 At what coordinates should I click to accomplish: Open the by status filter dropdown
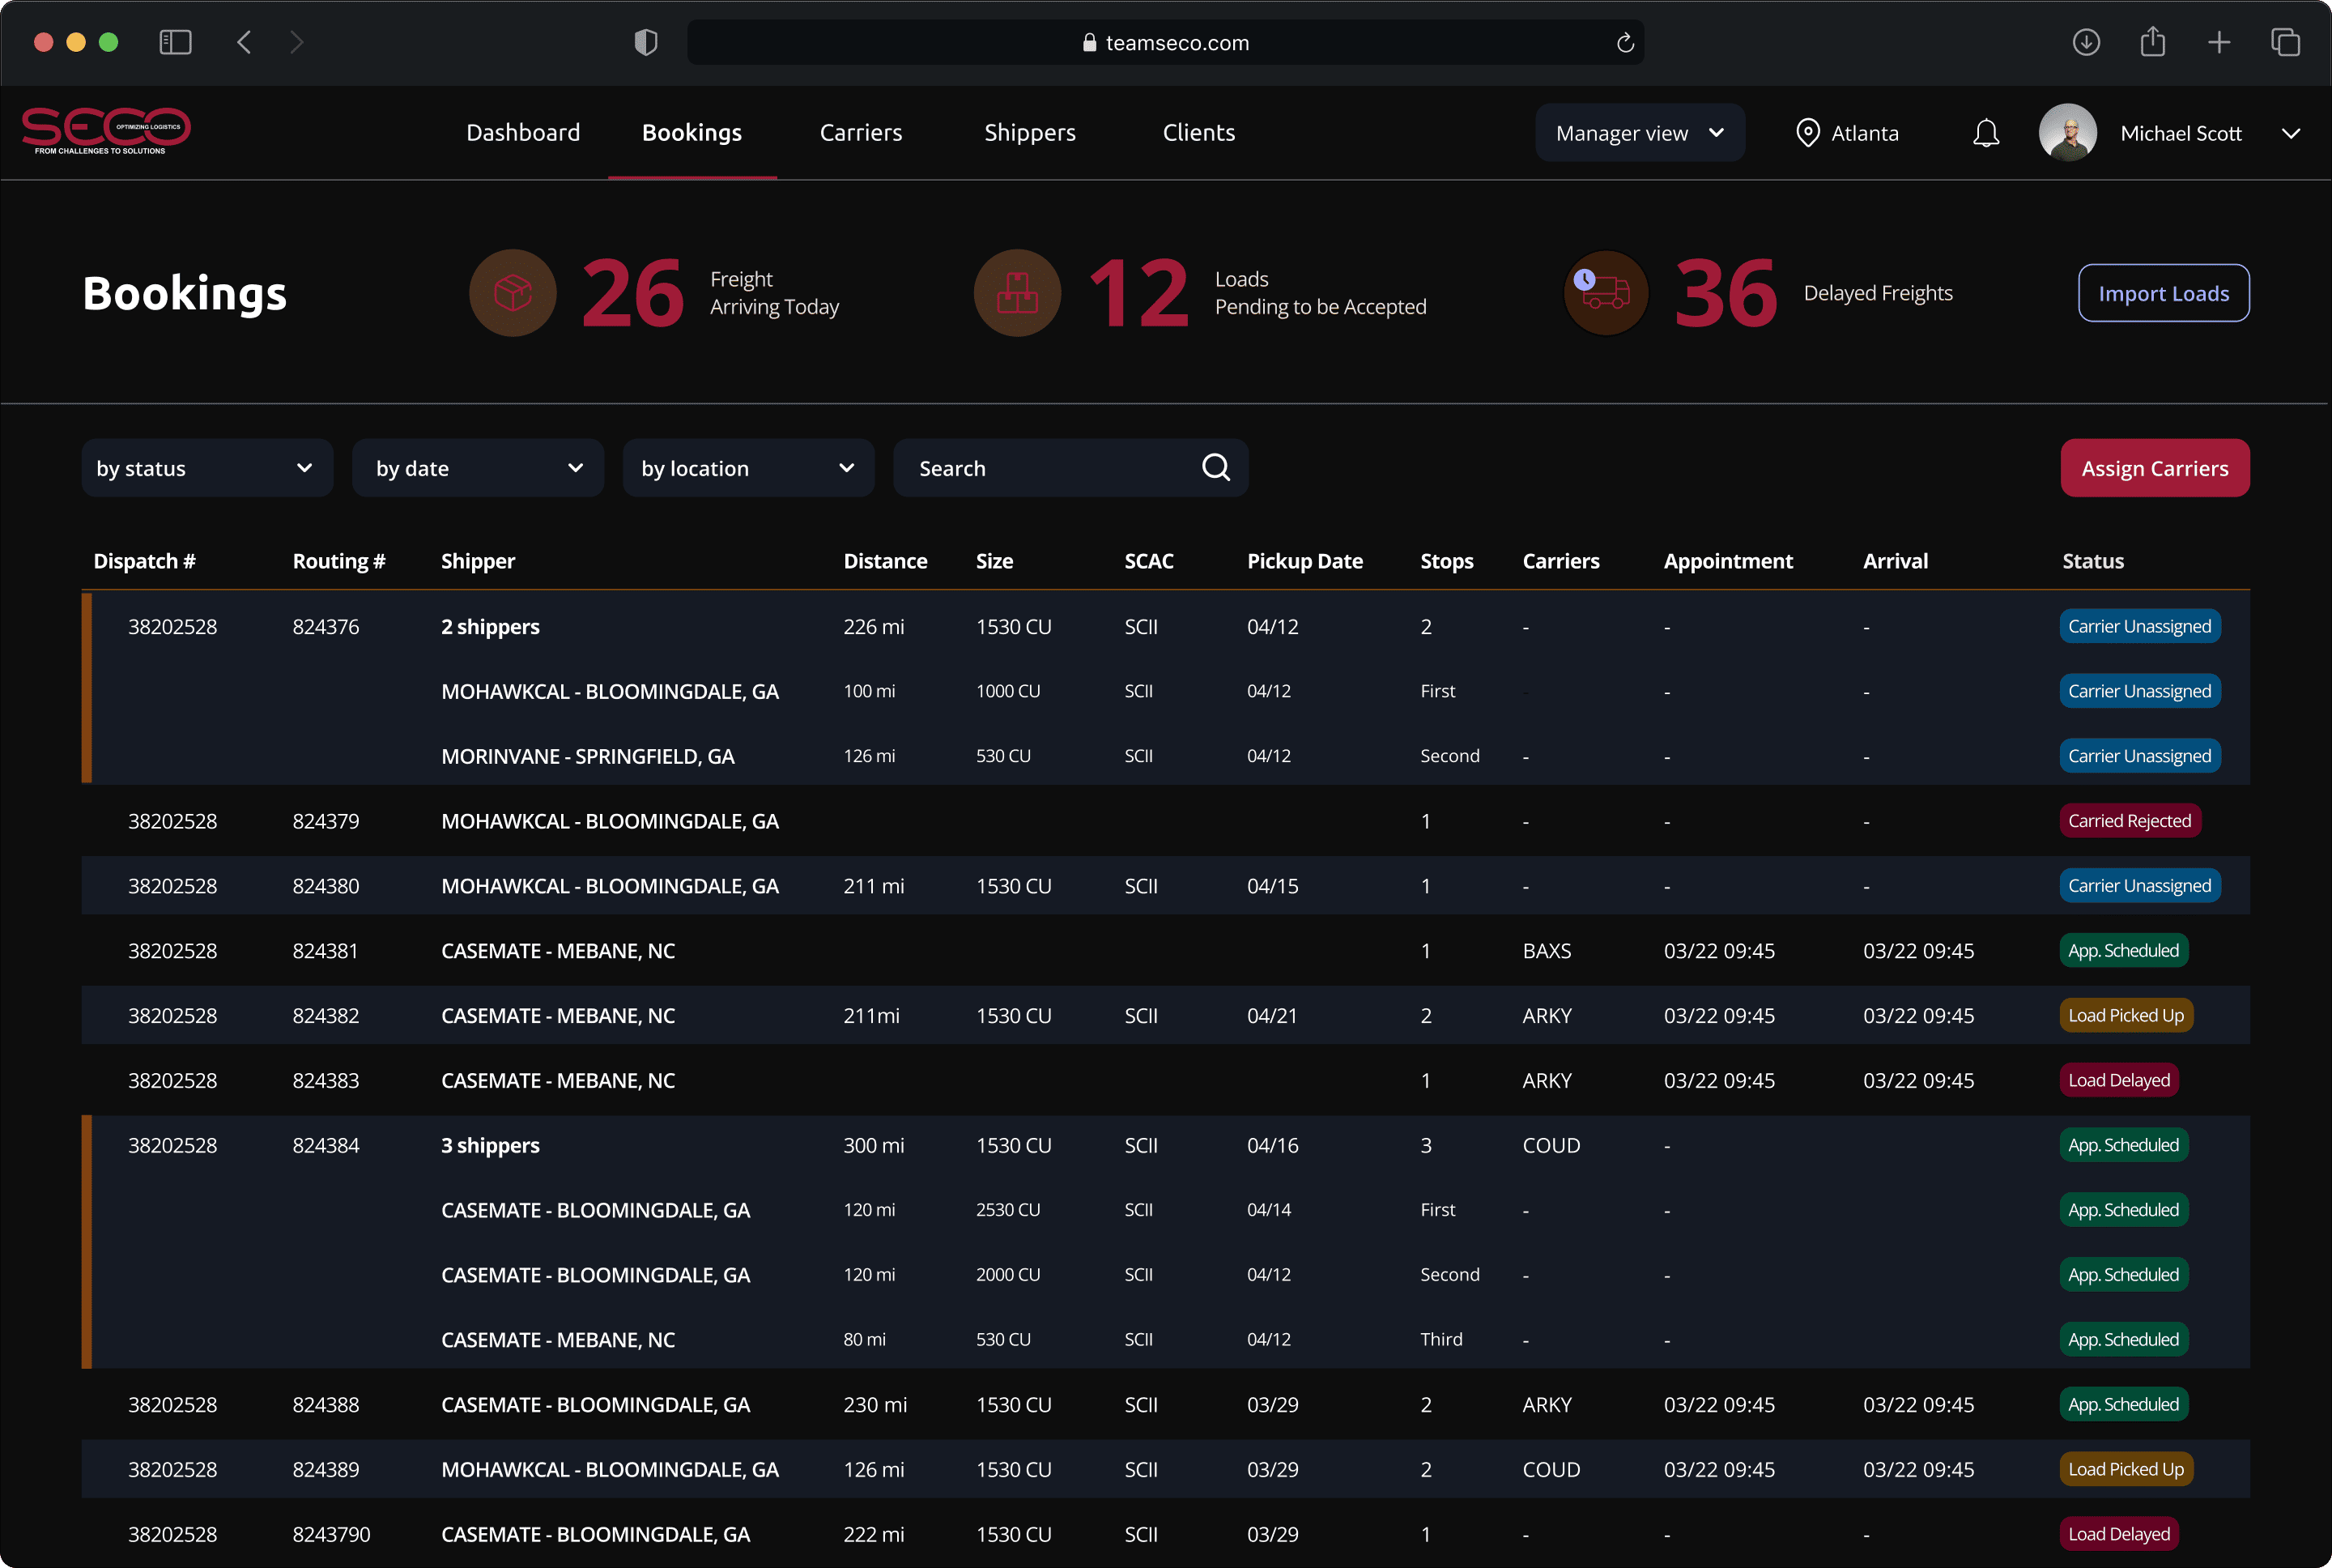[207, 468]
